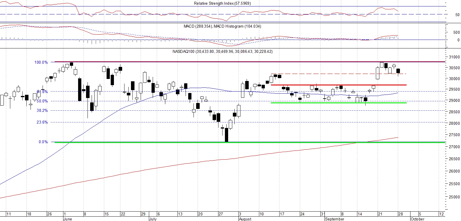Select the date label 15 on the time axis

coord(107,214)
